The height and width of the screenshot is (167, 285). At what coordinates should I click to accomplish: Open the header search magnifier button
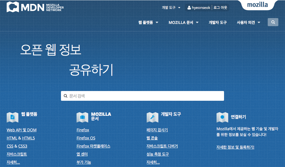pyautogui.click(x=273, y=22)
